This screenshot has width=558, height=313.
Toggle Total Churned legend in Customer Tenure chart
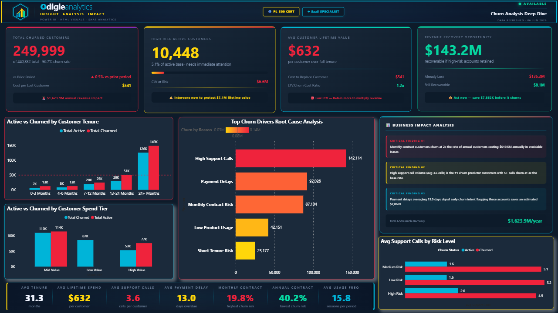(102, 131)
